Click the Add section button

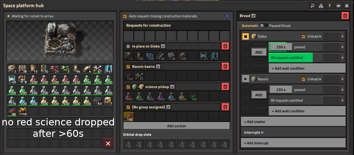176,126
